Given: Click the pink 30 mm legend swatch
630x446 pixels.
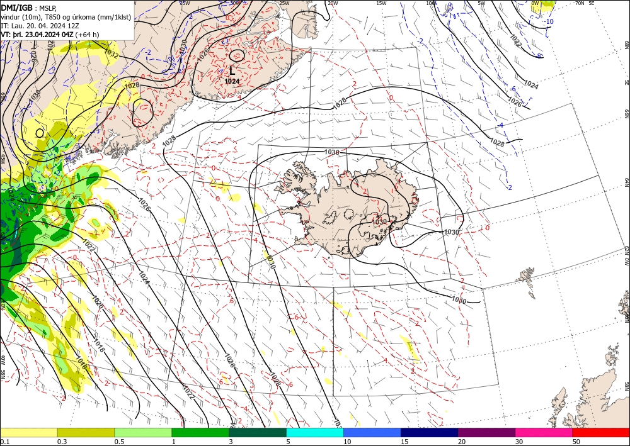Looking at the screenshot, I should (x=544, y=432).
